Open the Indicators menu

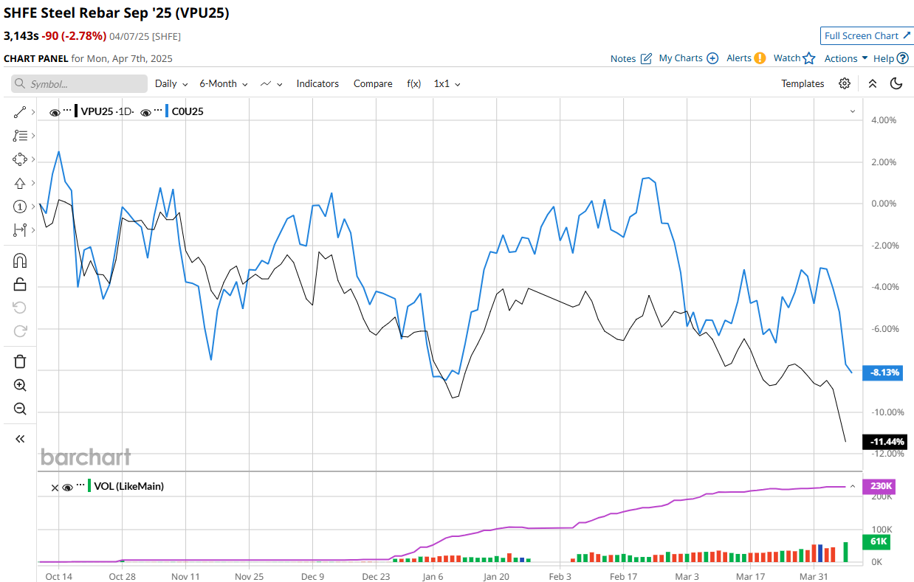pos(317,84)
